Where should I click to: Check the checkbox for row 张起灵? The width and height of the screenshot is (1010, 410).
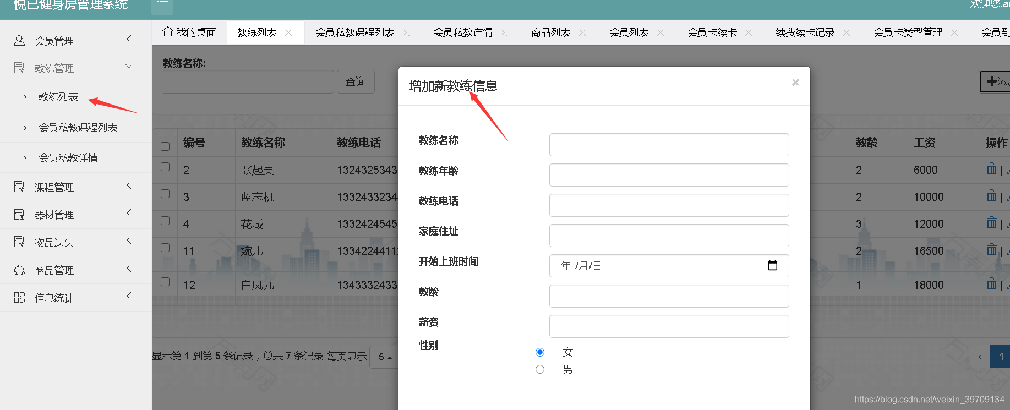pyautogui.click(x=165, y=166)
